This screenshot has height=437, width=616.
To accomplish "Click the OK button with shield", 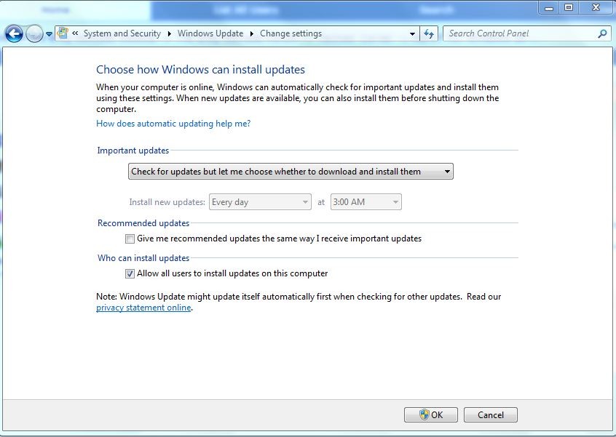I will coord(431,414).
